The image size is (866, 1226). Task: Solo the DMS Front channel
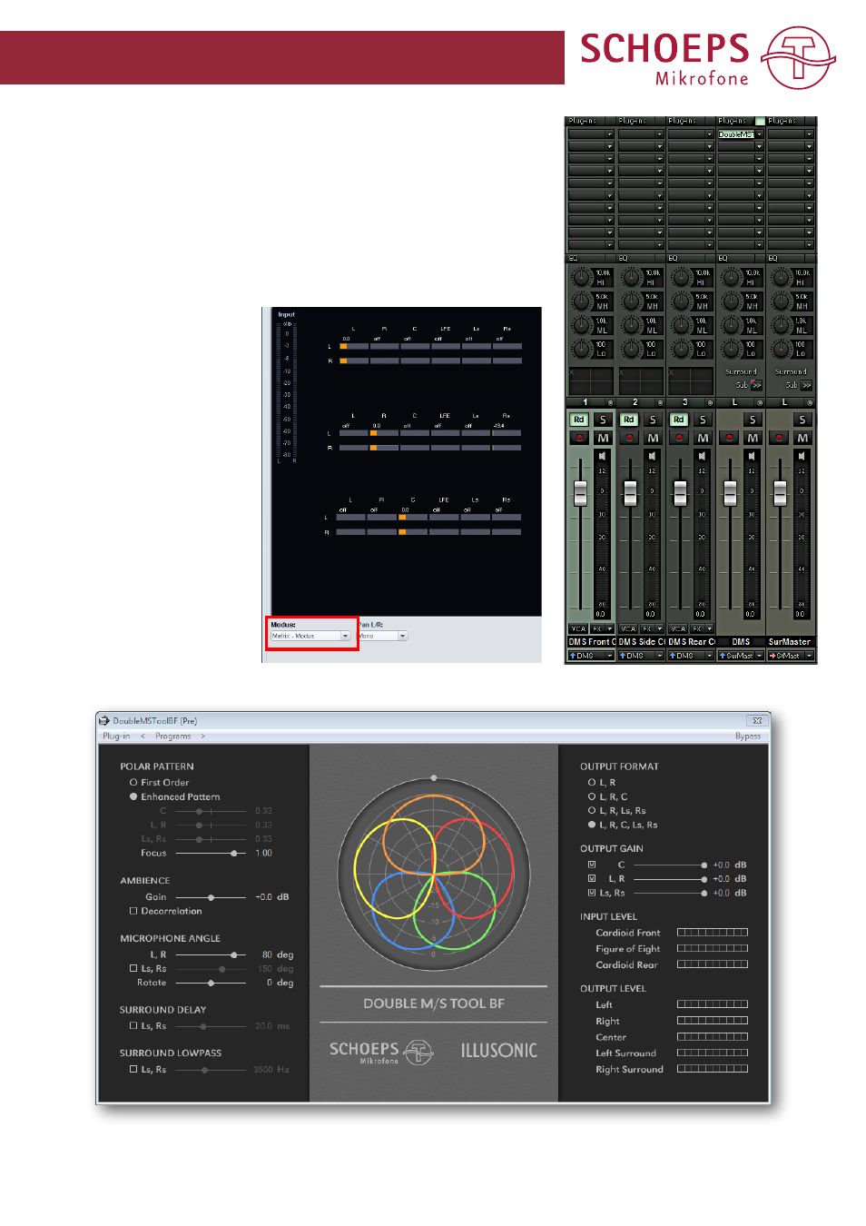tap(603, 420)
